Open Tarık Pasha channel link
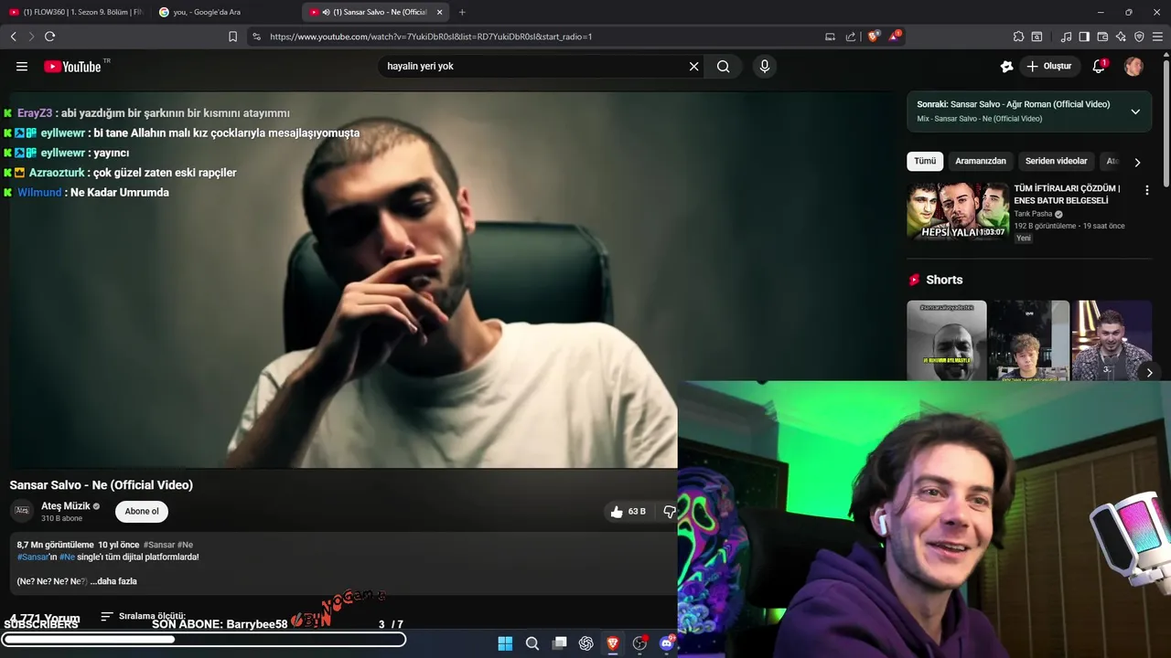The image size is (1171, 658). [x=1035, y=214]
